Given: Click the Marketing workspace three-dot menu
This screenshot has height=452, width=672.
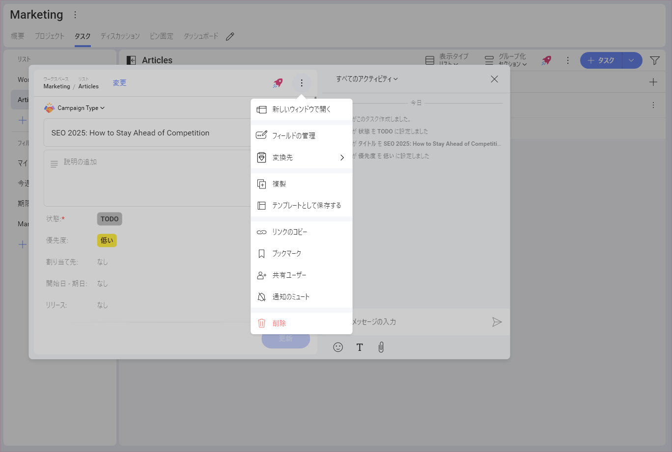Looking at the screenshot, I should click(x=75, y=15).
